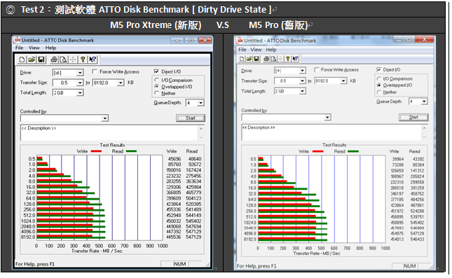Click About question mark icon in right window
The width and height of the screenshot is (452, 278).
pyautogui.click(x=288, y=59)
